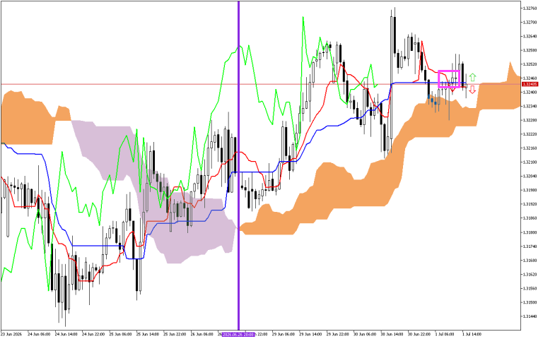Click the 1.31740 price scale label

(530, 246)
